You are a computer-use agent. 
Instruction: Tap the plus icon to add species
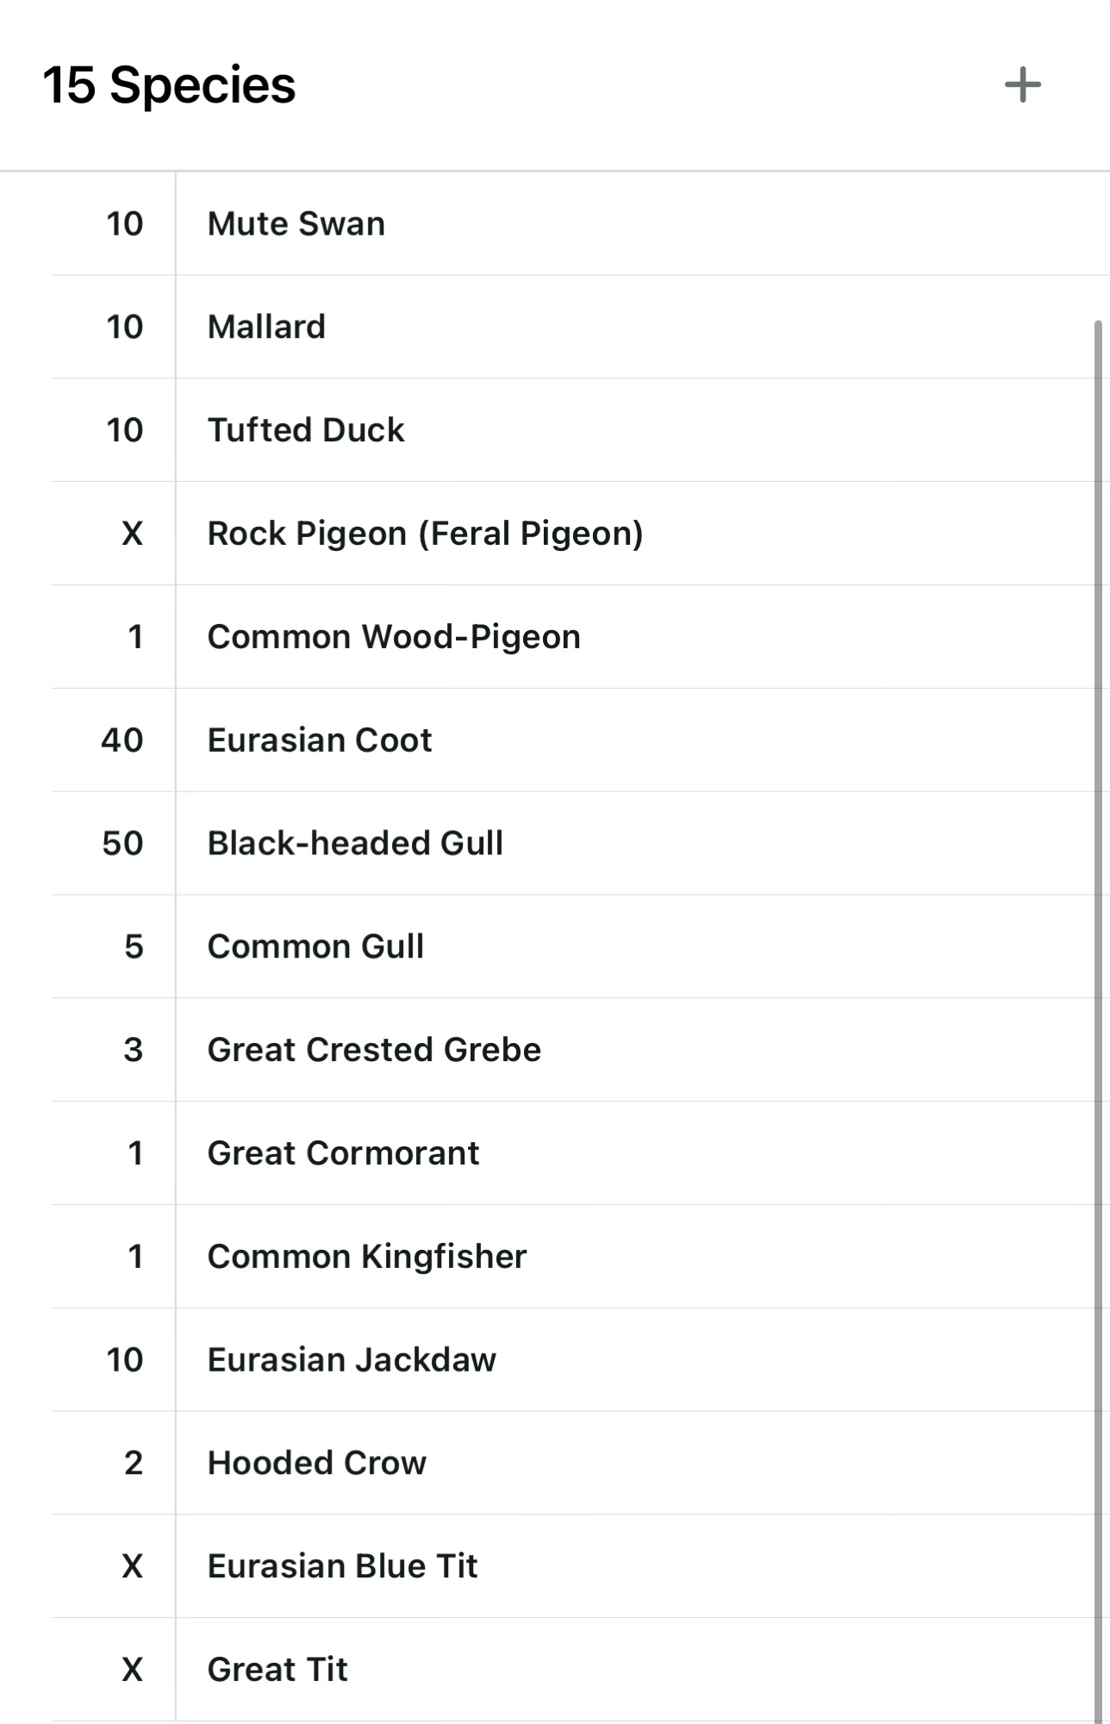(x=1022, y=85)
